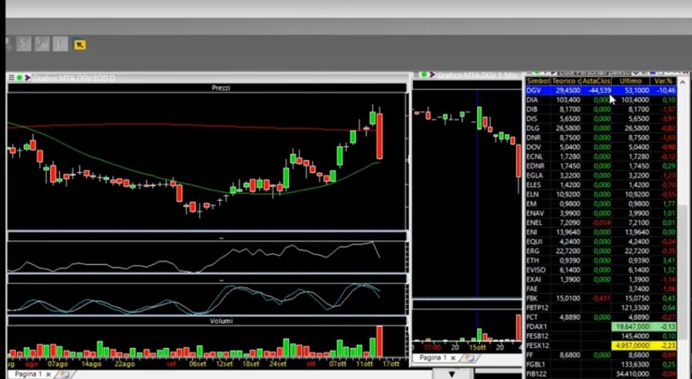This screenshot has width=692, height=379.
Task: Click the -0,431 AstaClos value for FBK
Action: (x=601, y=298)
